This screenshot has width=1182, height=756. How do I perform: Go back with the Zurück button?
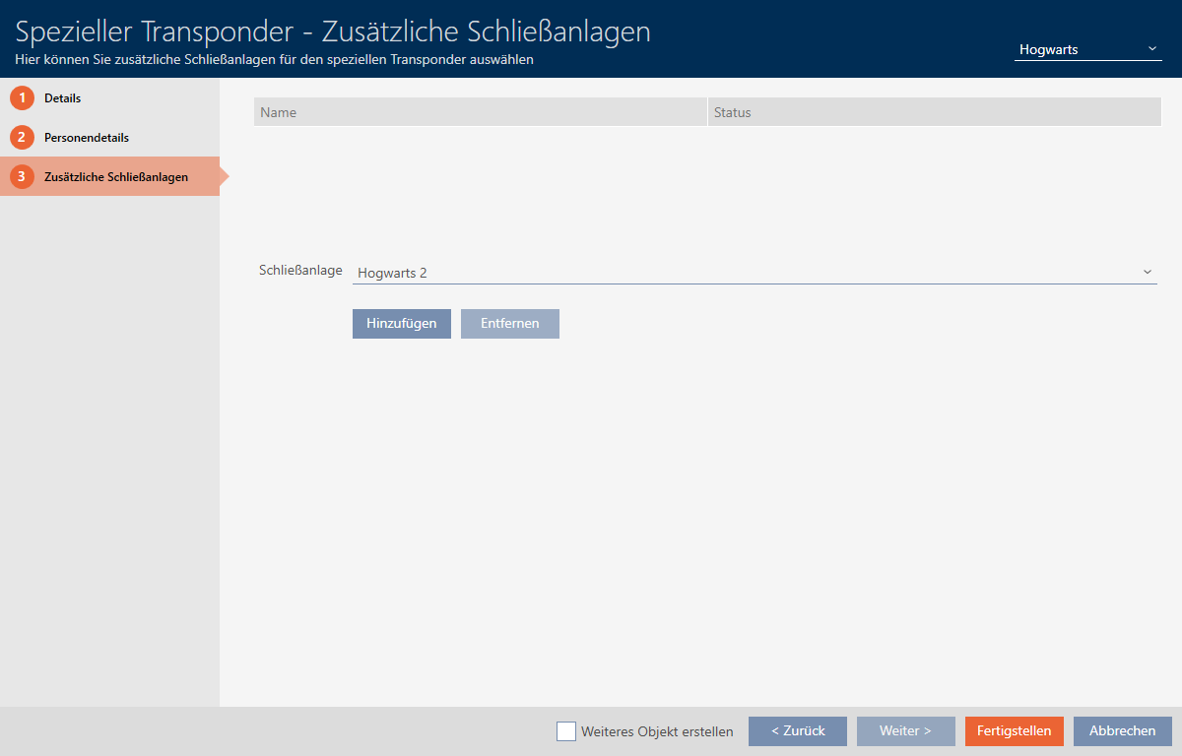[798, 731]
